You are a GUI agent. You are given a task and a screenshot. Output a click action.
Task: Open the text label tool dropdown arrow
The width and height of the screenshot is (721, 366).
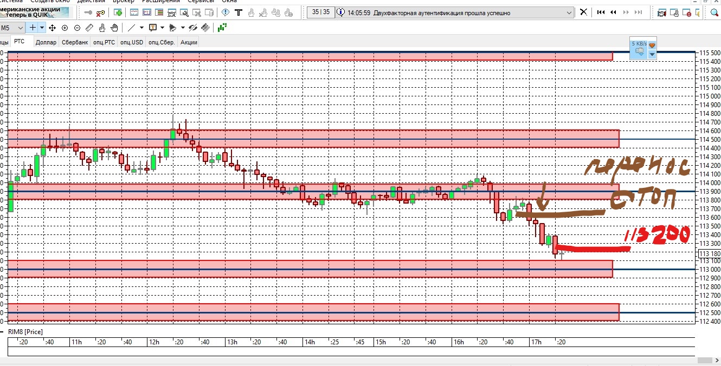point(162,28)
